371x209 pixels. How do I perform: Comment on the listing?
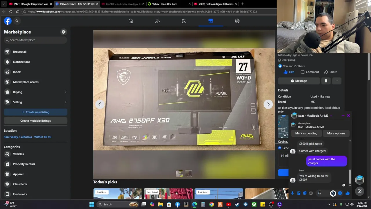(310, 72)
